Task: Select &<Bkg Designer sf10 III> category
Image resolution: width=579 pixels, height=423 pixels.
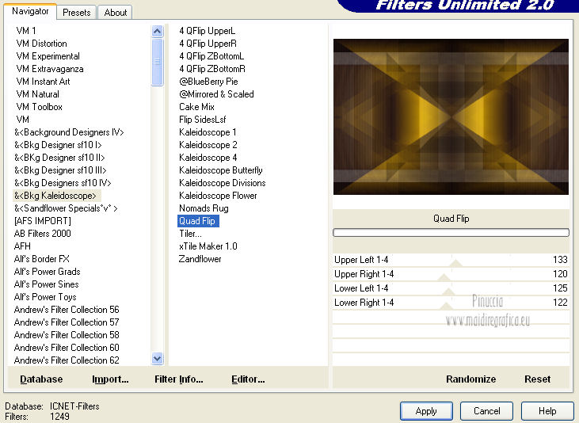Action: [x=60, y=170]
